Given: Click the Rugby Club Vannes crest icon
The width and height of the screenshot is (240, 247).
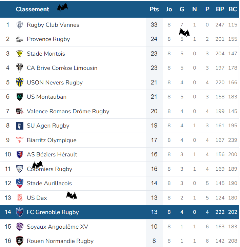Looking at the screenshot, I should point(20,25).
